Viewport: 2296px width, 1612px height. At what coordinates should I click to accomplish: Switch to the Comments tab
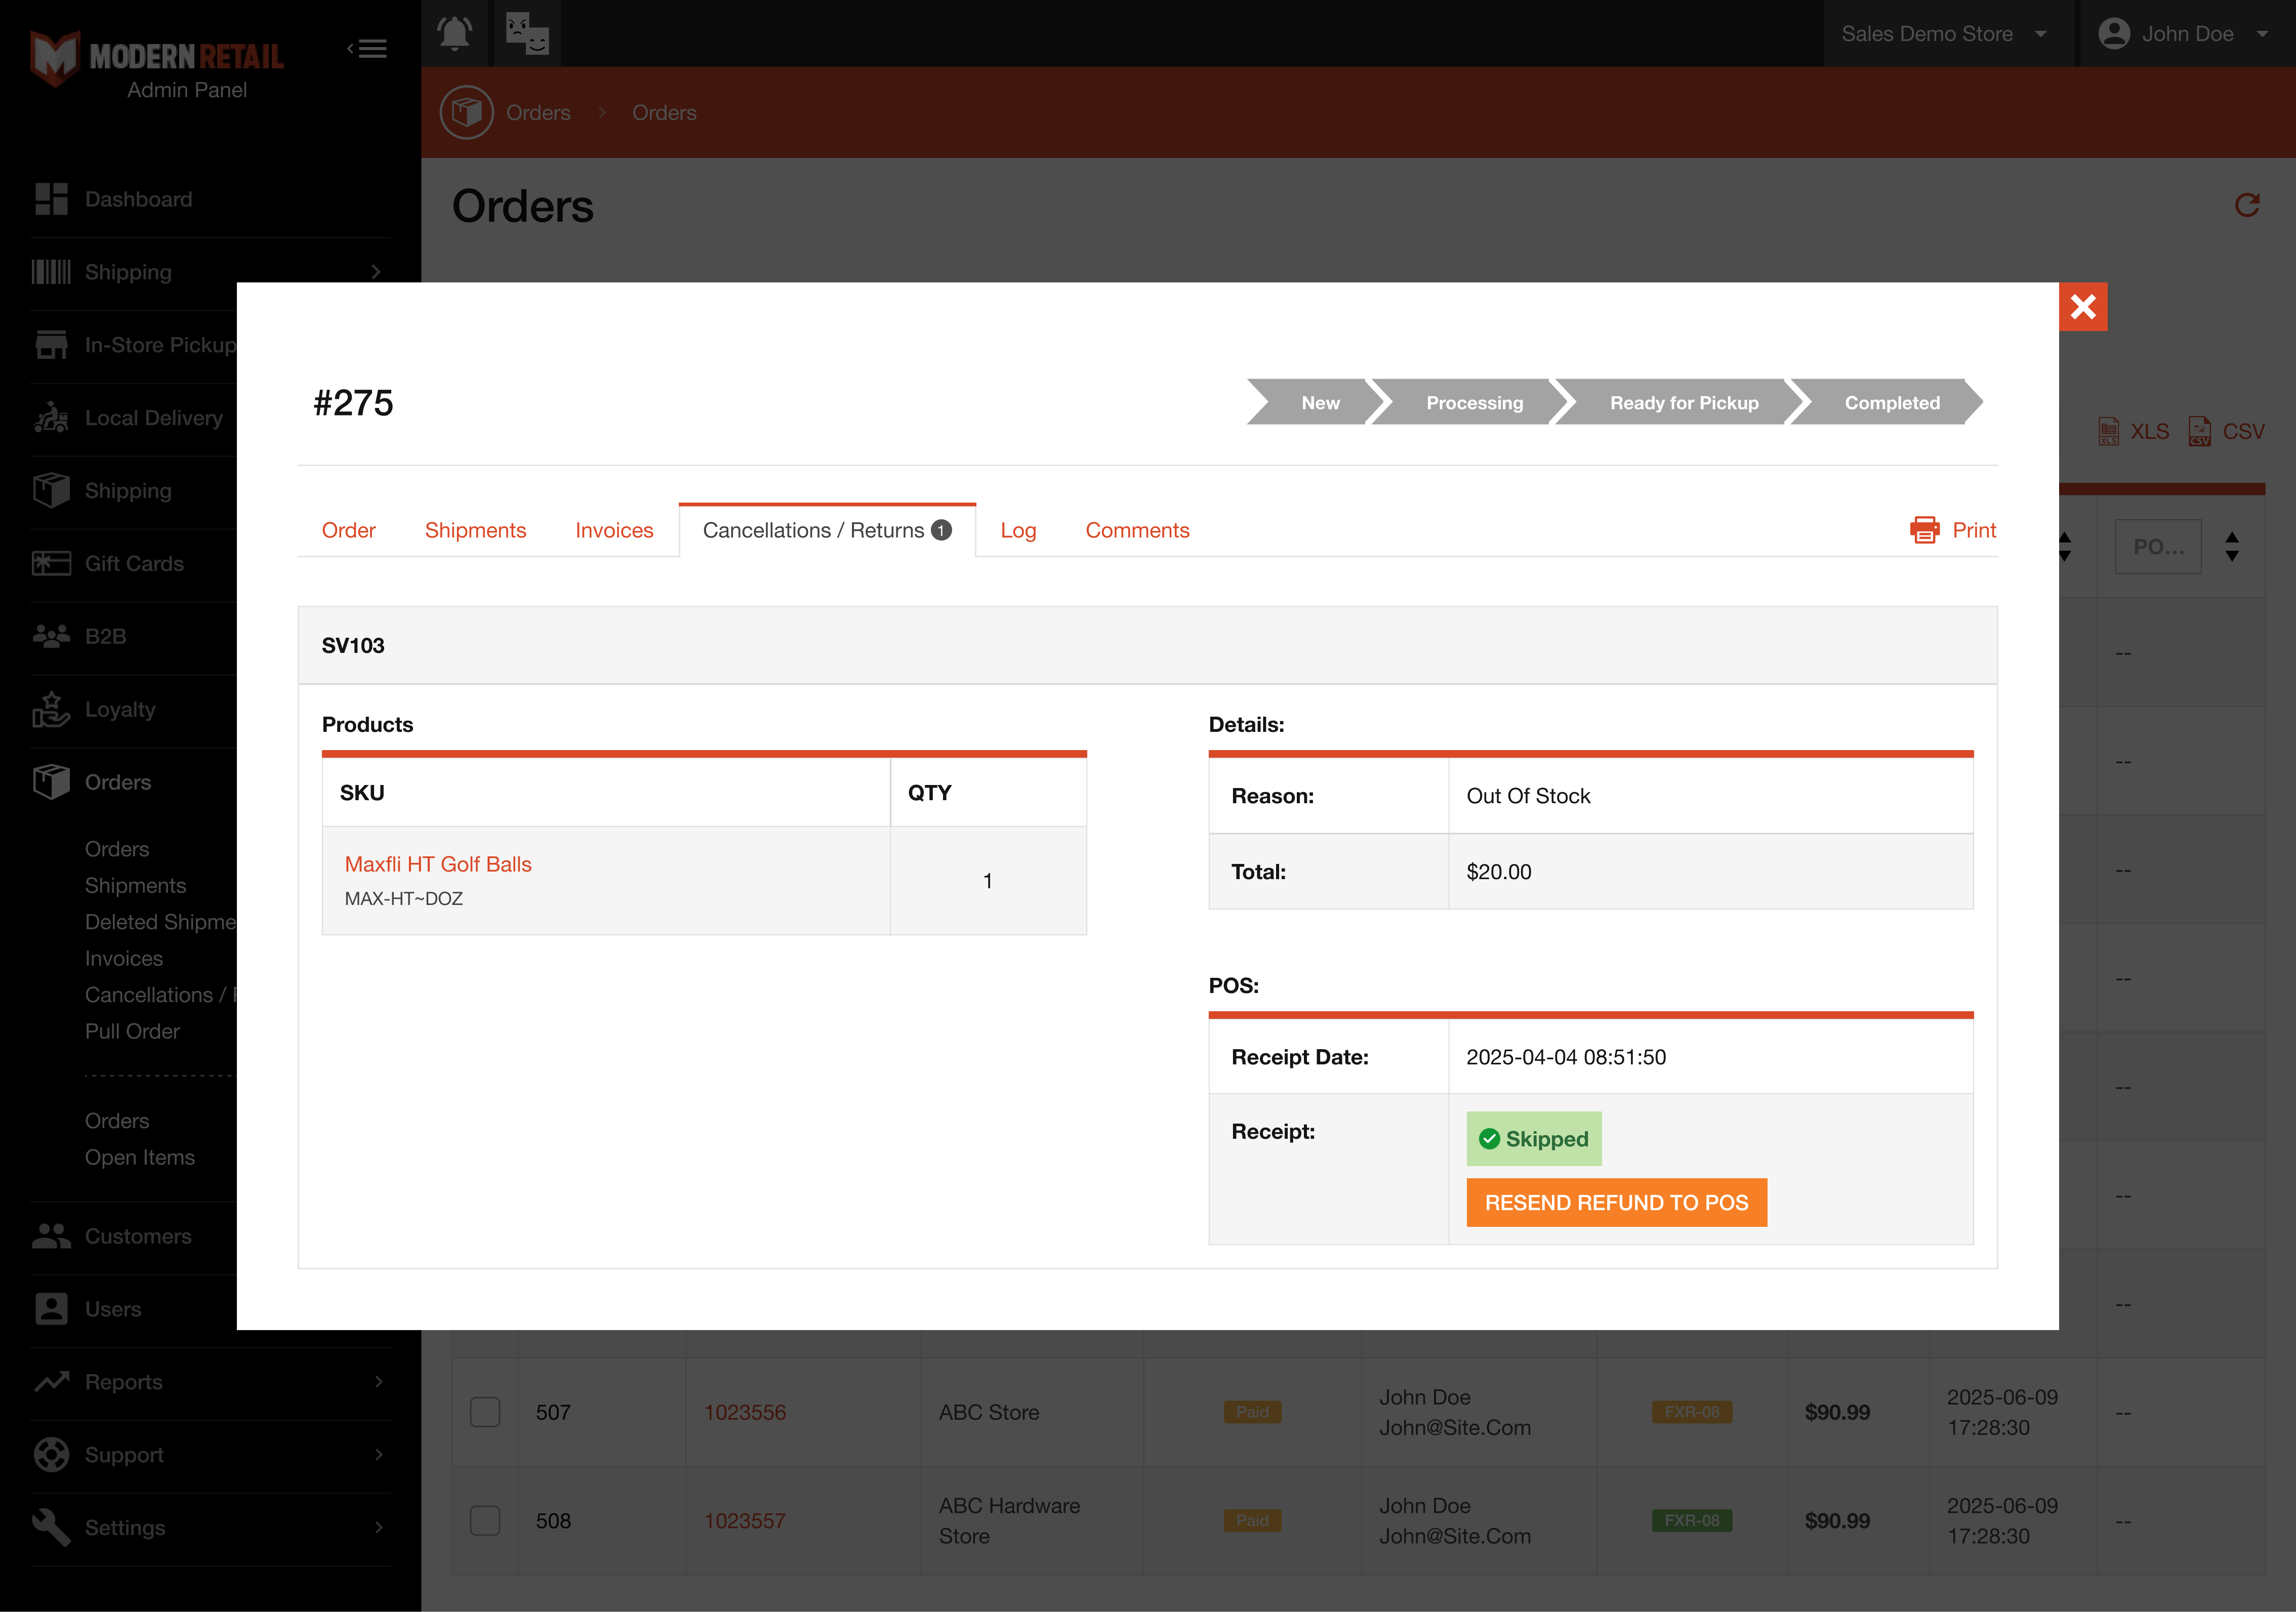[x=1137, y=530]
